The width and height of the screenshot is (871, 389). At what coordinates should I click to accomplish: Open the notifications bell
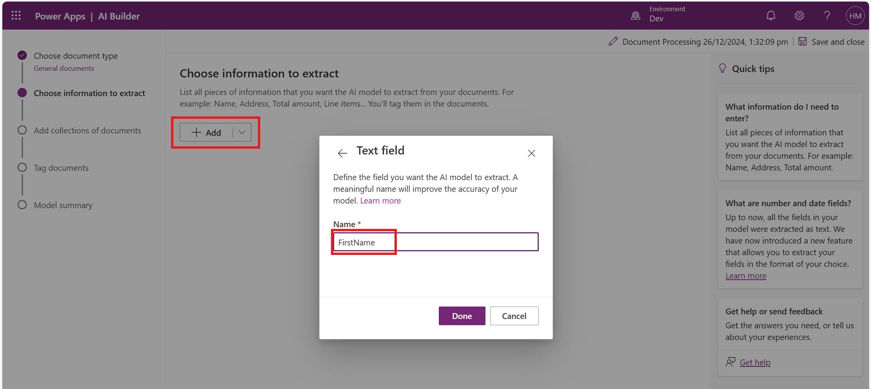[x=771, y=16]
